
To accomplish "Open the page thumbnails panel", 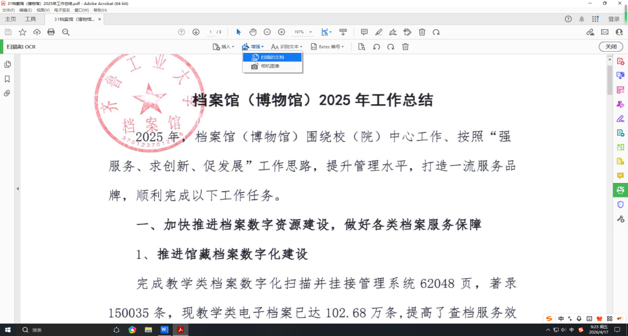I will [7, 65].
